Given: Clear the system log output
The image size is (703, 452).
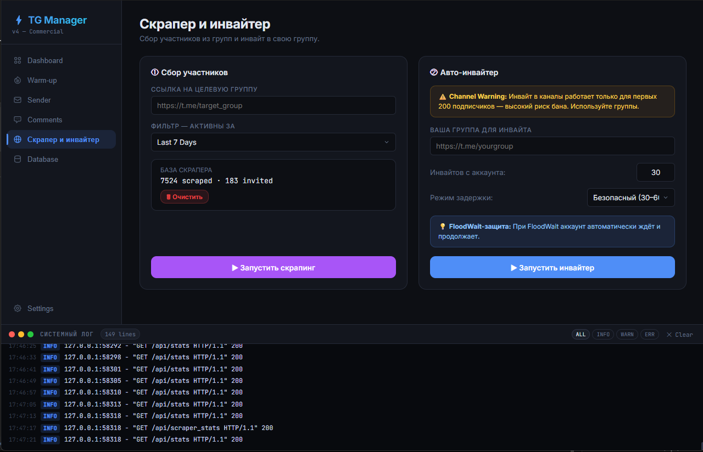Looking at the screenshot, I should [x=679, y=334].
